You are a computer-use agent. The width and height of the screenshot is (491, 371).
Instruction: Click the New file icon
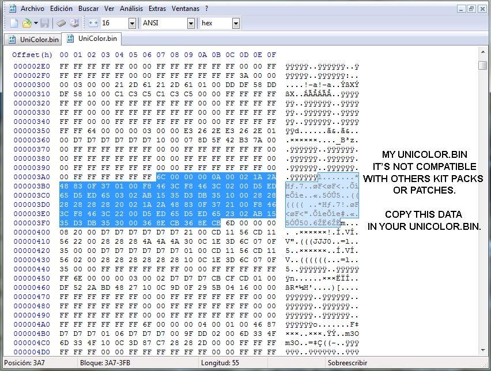[14, 23]
